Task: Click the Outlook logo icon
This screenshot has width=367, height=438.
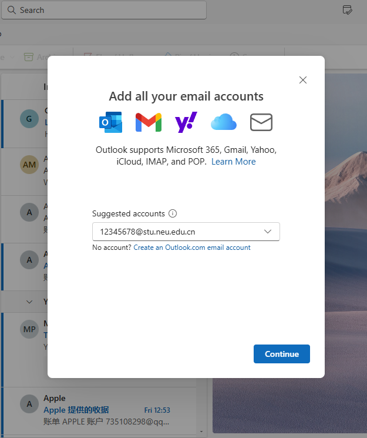Action: tap(110, 122)
